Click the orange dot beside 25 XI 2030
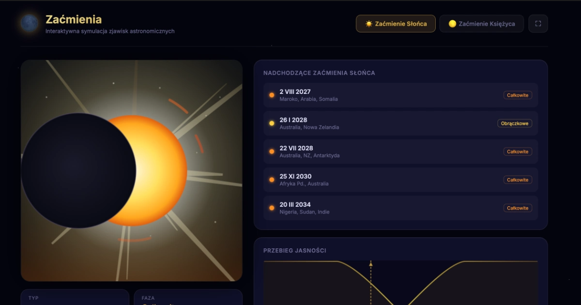The width and height of the screenshot is (581, 305). tap(272, 180)
